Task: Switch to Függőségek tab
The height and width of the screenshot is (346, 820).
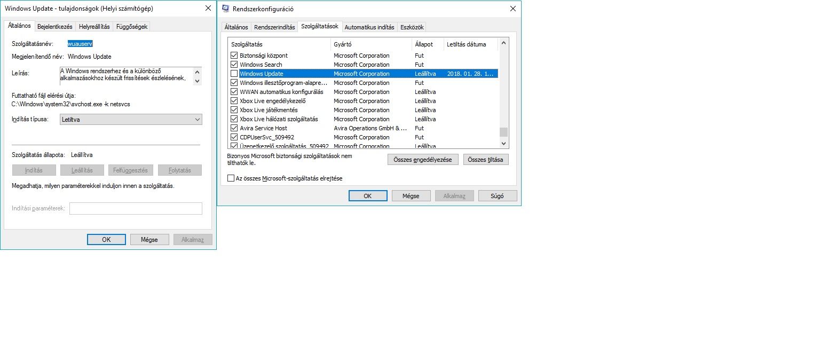Action: 132,26
